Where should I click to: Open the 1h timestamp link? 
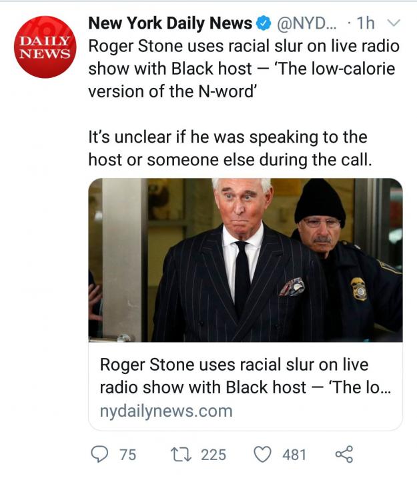[366, 24]
